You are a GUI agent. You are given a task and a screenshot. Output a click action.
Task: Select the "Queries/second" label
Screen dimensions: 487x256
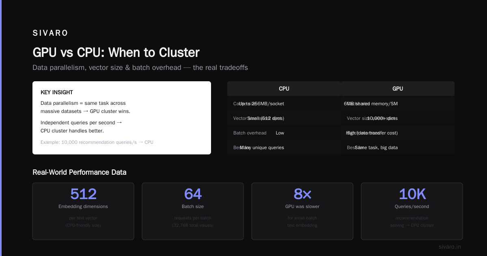[412, 206]
